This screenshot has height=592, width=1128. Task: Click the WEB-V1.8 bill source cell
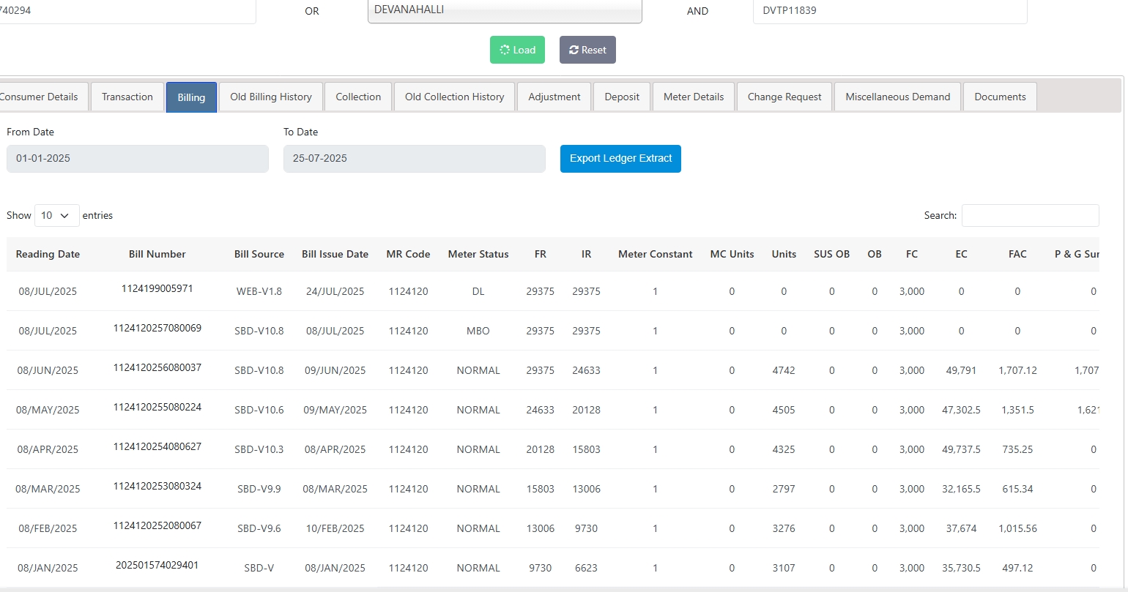pos(259,291)
